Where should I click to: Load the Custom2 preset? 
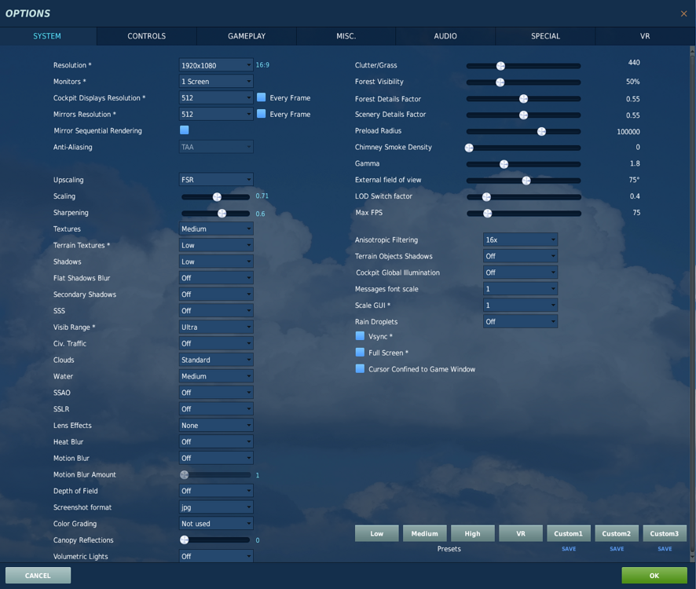pyautogui.click(x=617, y=533)
